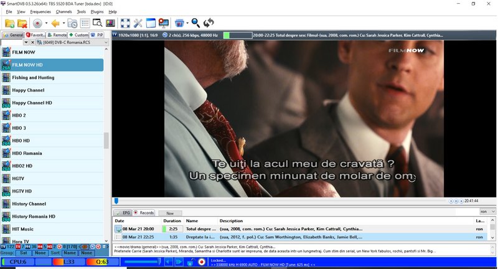The image size is (498, 269).
Task: Click the TV test pattern toolbar icon
Action: [x=110, y=23]
